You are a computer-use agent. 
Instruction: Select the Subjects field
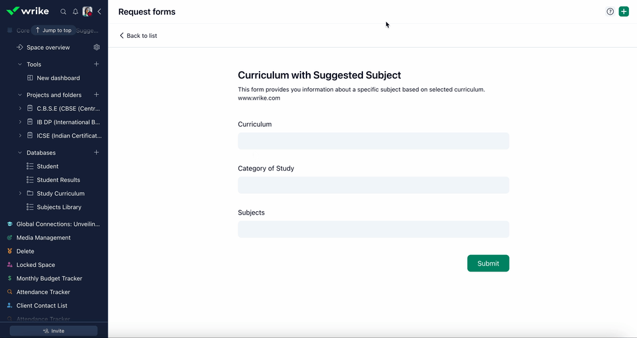click(374, 229)
